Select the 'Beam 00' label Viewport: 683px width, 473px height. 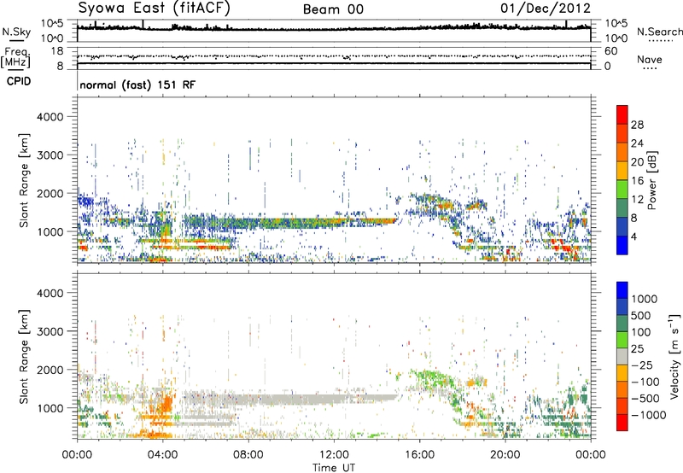coord(333,9)
